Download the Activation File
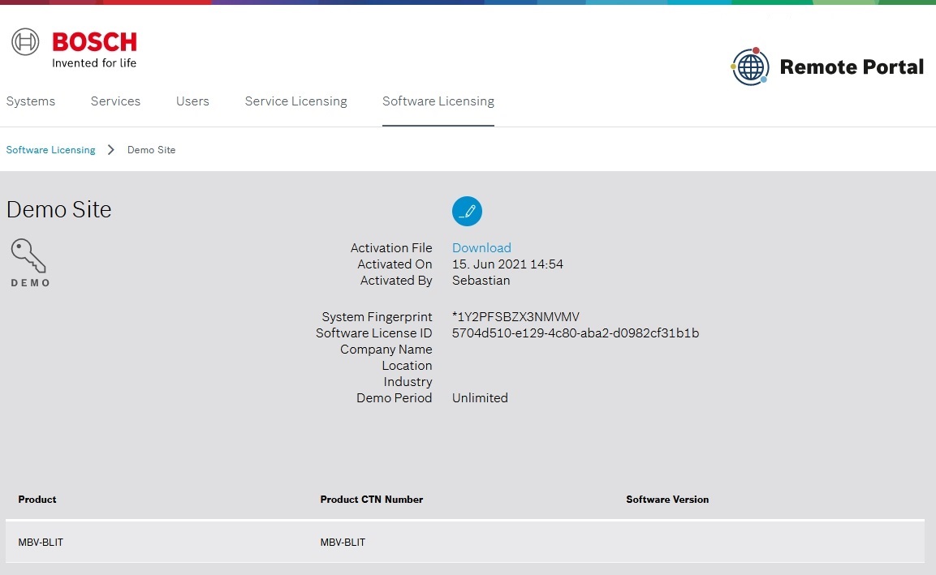This screenshot has width=936, height=575. coord(481,247)
